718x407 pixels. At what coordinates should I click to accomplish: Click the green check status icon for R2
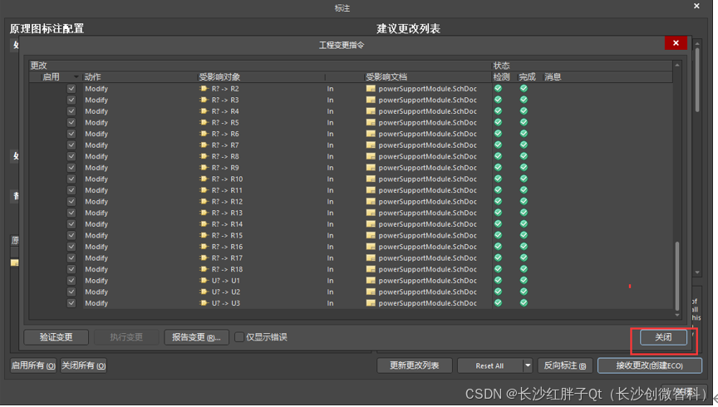(x=499, y=88)
